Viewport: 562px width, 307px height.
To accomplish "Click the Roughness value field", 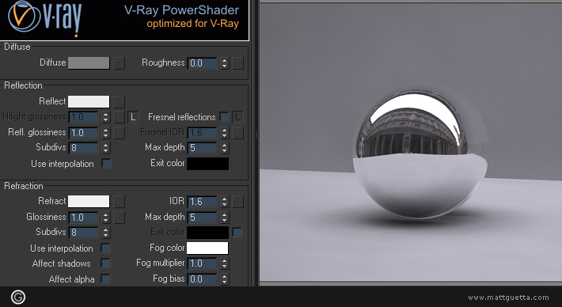I will (202, 63).
